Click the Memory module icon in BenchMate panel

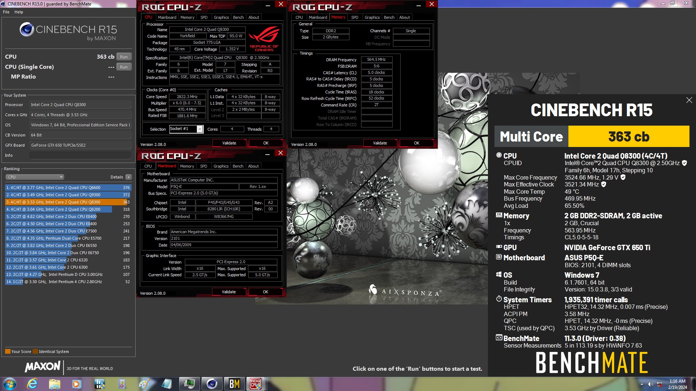(499, 215)
